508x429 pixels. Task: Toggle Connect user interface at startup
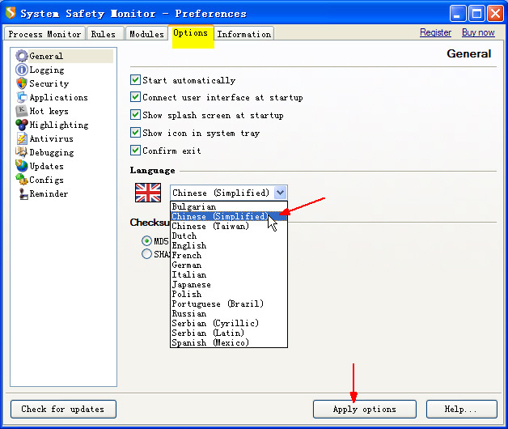[x=135, y=97]
